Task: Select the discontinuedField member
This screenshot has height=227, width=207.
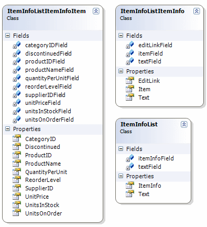Action: 48,53
